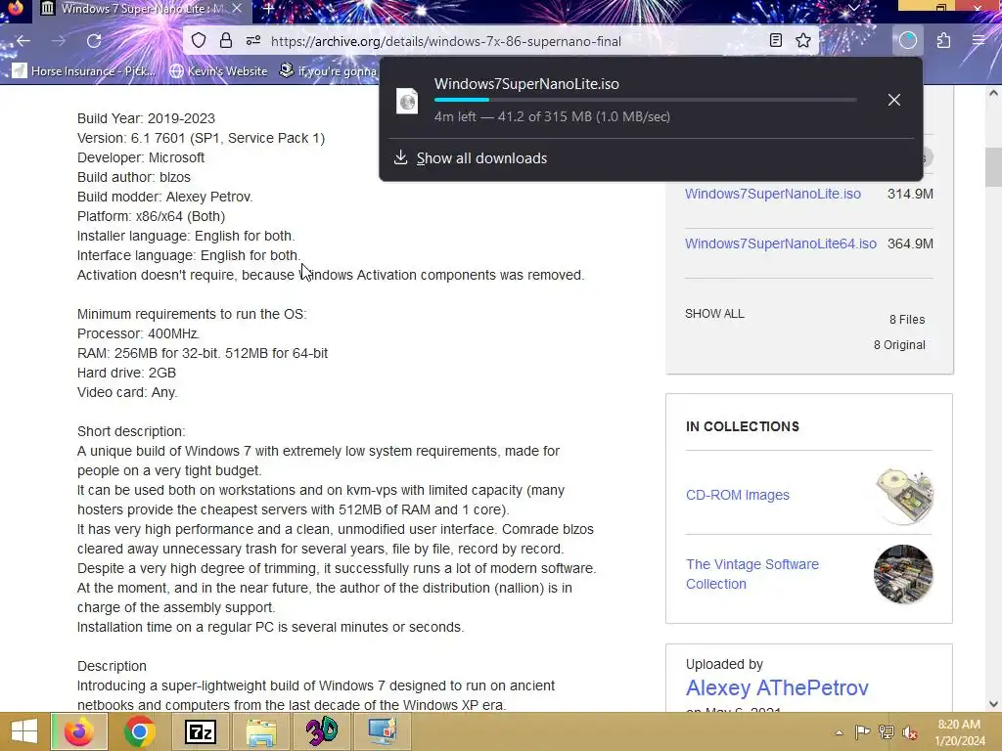The width and height of the screenshot is (1002, 751).
Task: Click the scrollbar up arrow
Action: [x=993, y=93]
